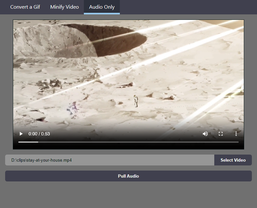Play the video preview

point(21,134)
